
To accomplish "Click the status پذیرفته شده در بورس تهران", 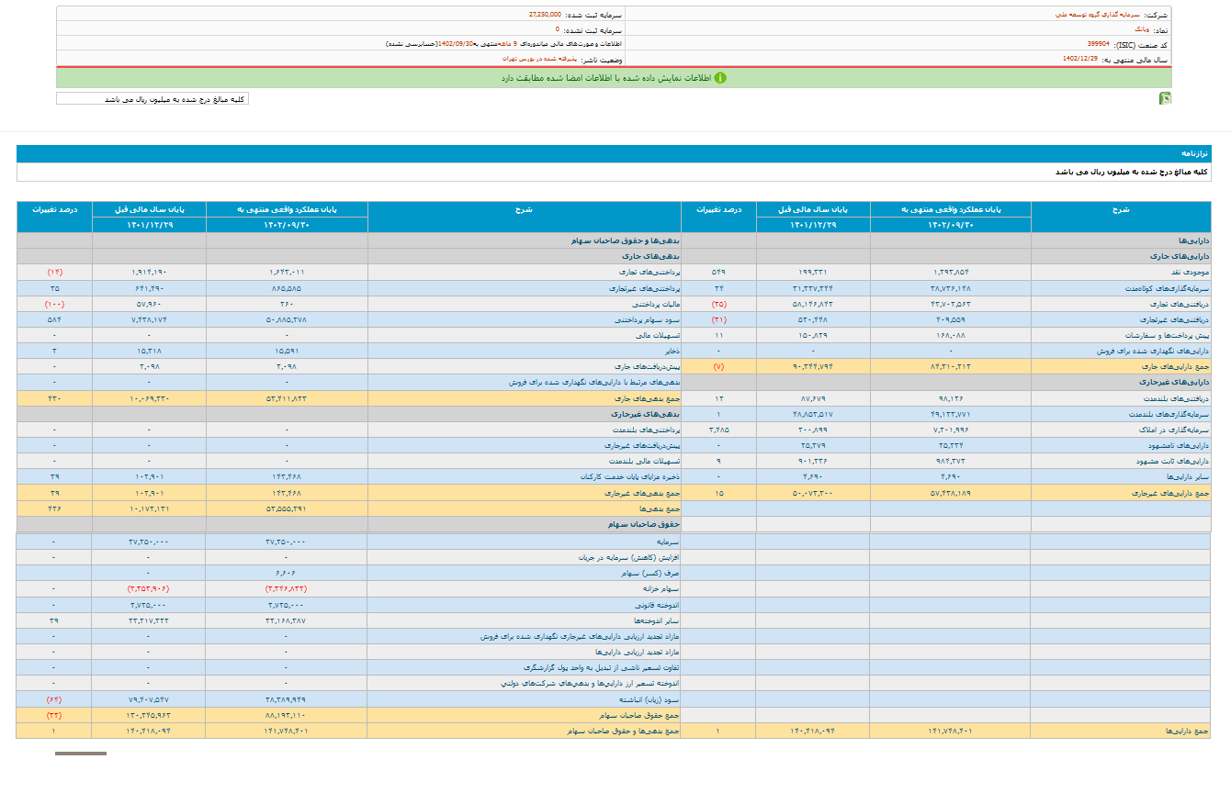I will (x=540, y=57).
